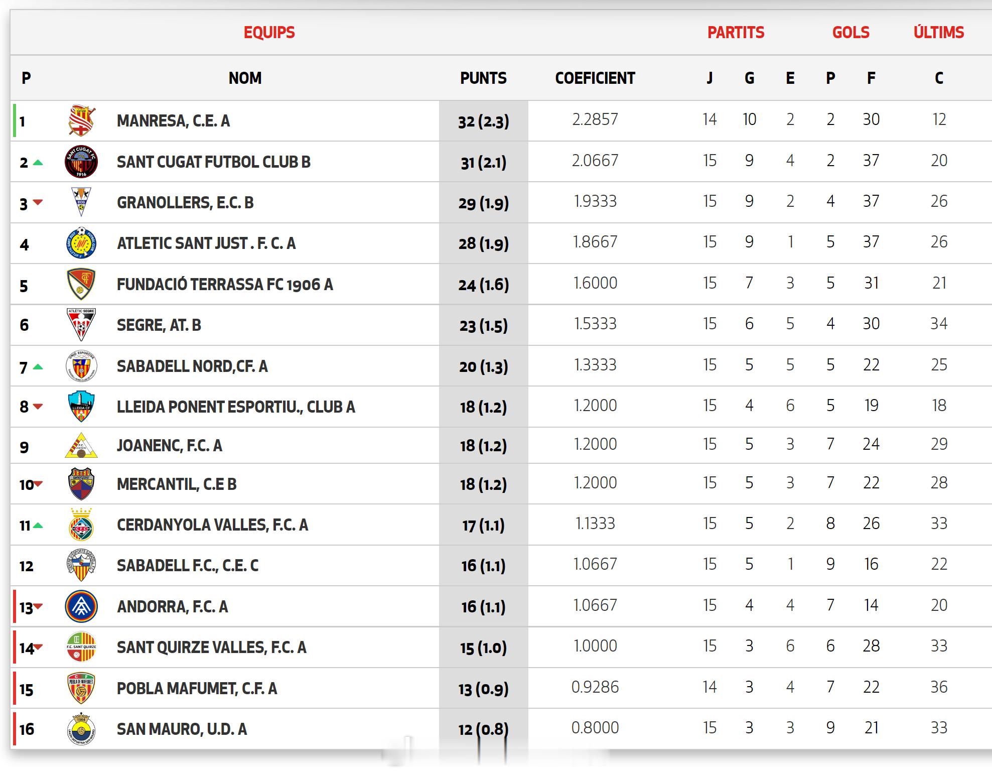Click the Manresa C.E. club crest
992x776 pixels.
pyautogui.click(x=81, y=121)
